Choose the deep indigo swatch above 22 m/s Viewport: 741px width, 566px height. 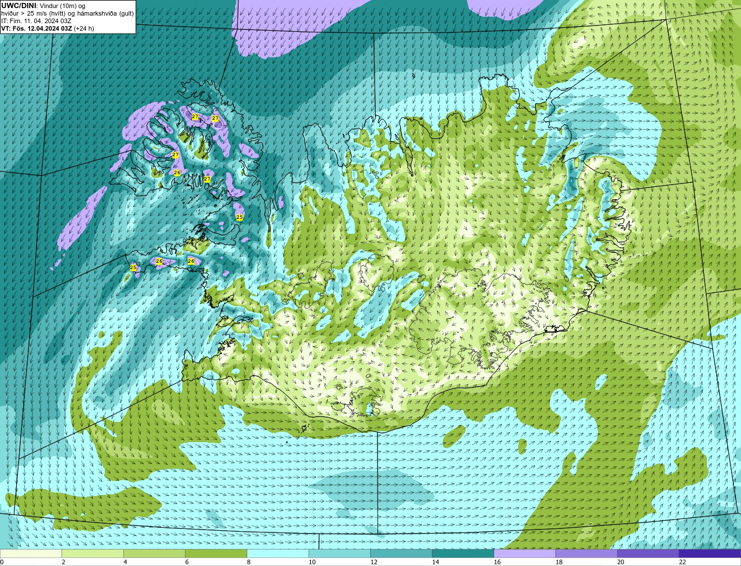pyautogui.click(x=710, y=554)
